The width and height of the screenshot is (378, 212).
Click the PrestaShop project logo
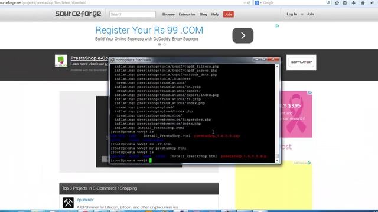pos(61,61)
